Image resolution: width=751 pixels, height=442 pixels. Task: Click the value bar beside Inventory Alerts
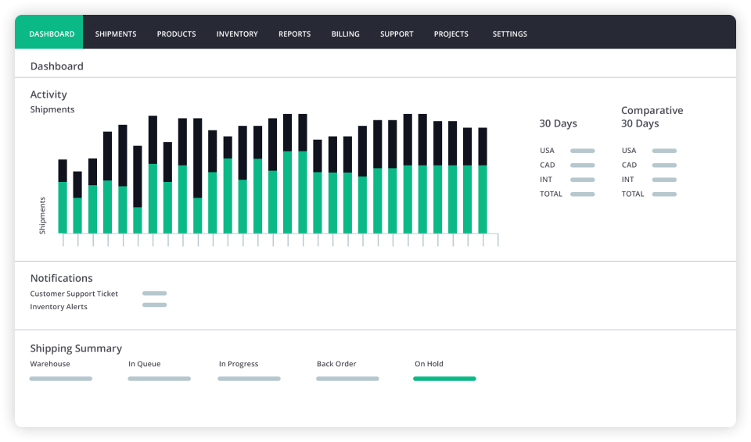[154, 305]
